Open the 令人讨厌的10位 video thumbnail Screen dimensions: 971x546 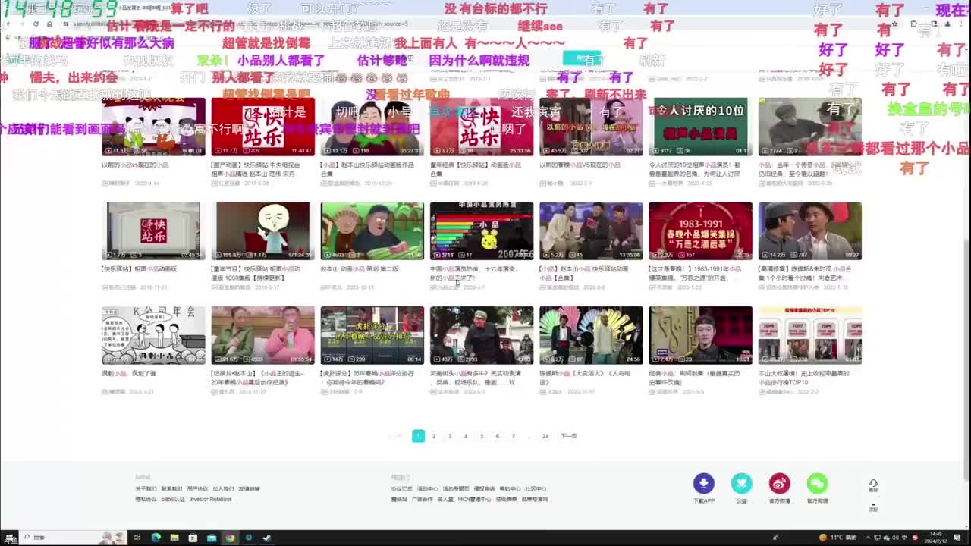(700, 126)
